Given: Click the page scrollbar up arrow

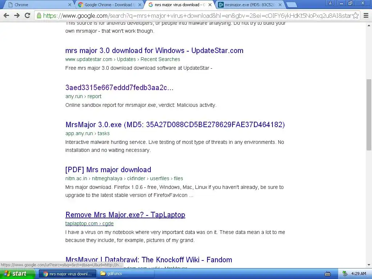Looking at the screenshot, I should [369, 25].
